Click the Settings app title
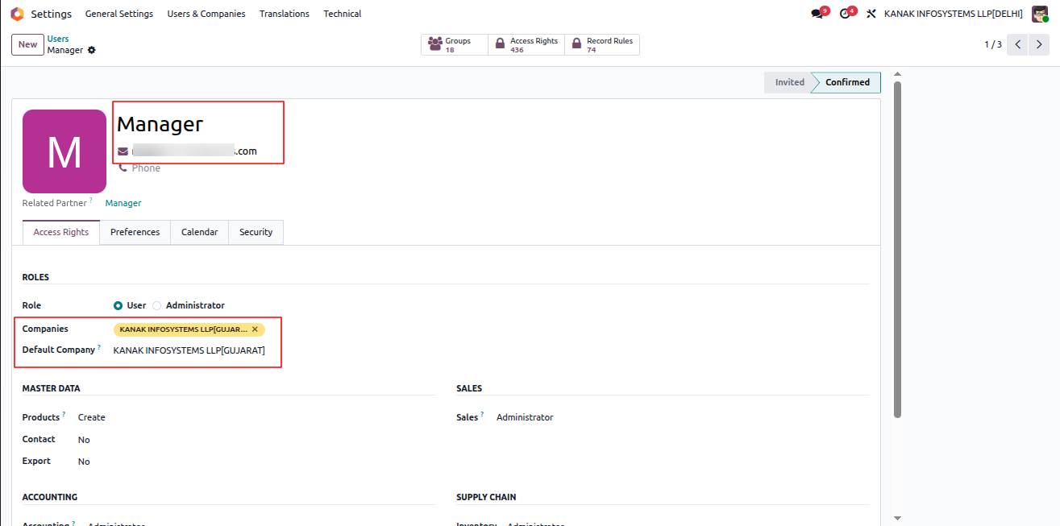This screenshot has width=1060, height=526. click(x=51, y=14)
